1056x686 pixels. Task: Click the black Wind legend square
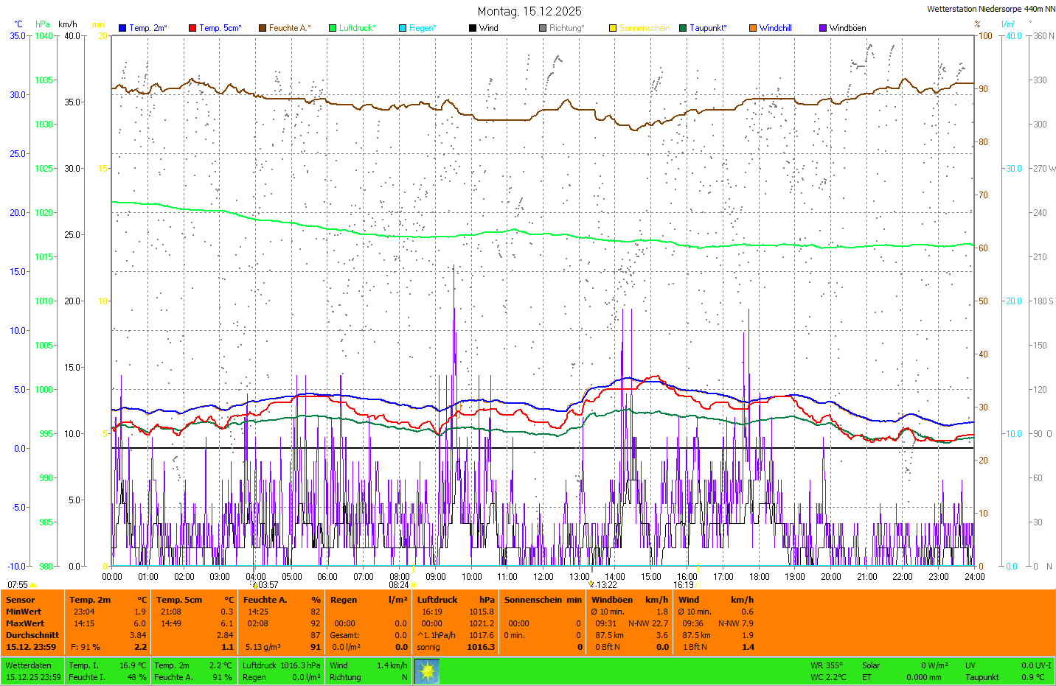point(473,28)
